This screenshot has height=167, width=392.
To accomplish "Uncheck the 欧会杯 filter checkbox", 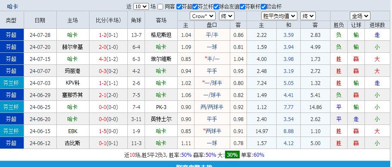I will coord(263,7).
